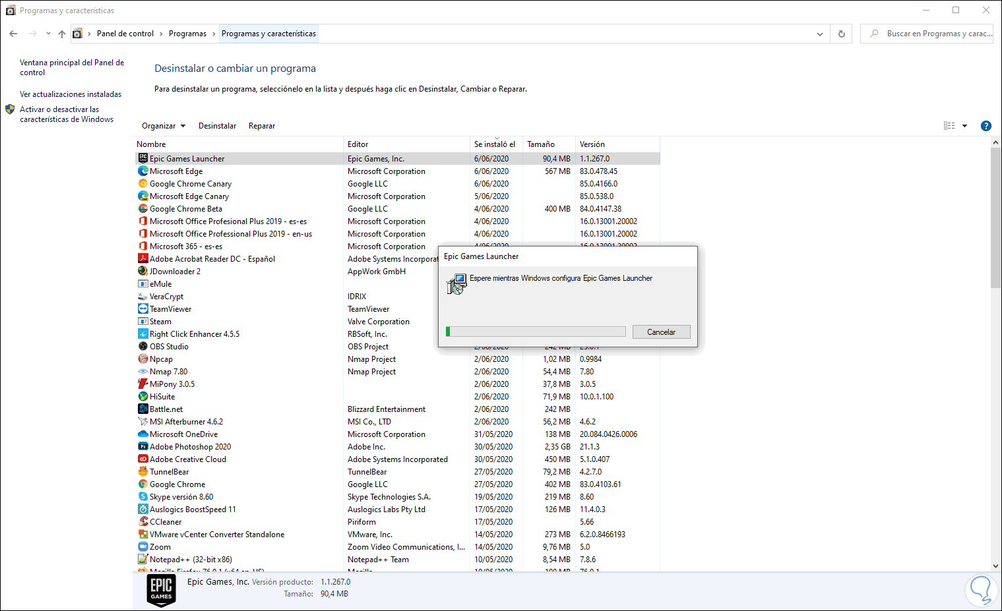Click the OBS Studio icon
1002x611 pixels.
click(142, 347)
